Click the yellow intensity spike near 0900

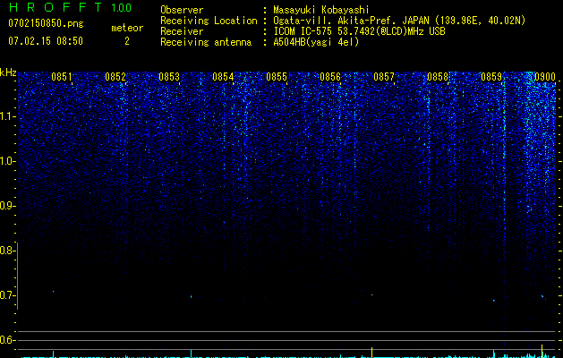point(542,351)
